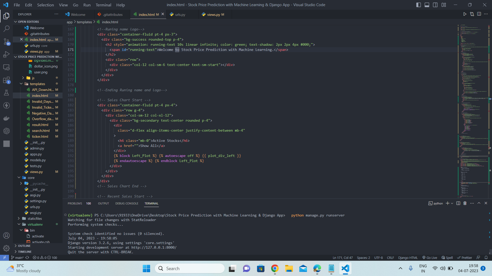Viewport: 492px width, 276px height.
Task: Split the terminal pane
Action: 458,203
